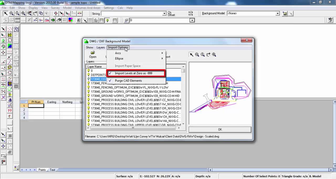Click the icon beside Background Model dropdown
This screenshot has width=336, height=179.
coord(285,13)
